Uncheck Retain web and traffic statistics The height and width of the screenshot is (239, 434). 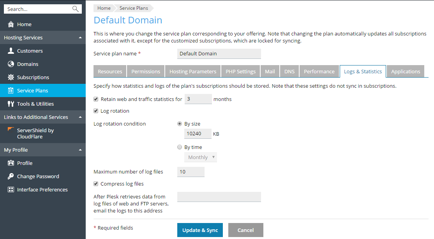(x=96, y=99)
